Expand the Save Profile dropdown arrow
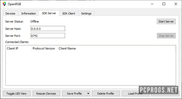Screen dimensions: 182x99 click(88, 94)
